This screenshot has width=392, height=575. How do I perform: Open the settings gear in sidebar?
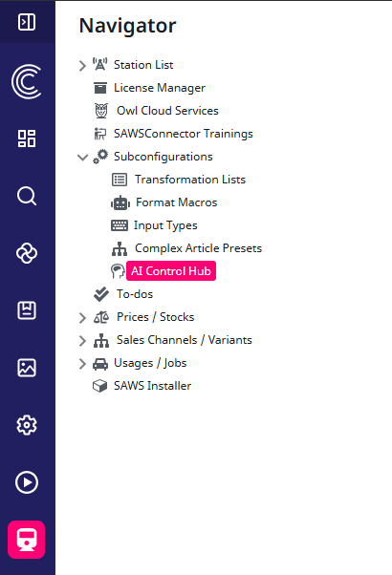[x=27, y=425]
